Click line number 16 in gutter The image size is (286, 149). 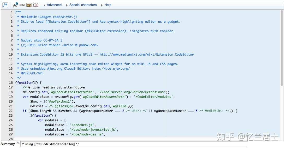[x=11, y=83]
